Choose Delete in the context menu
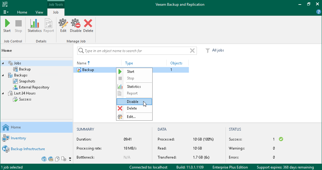The width and height of the screenshot is (322, 170). coord(134,108)
